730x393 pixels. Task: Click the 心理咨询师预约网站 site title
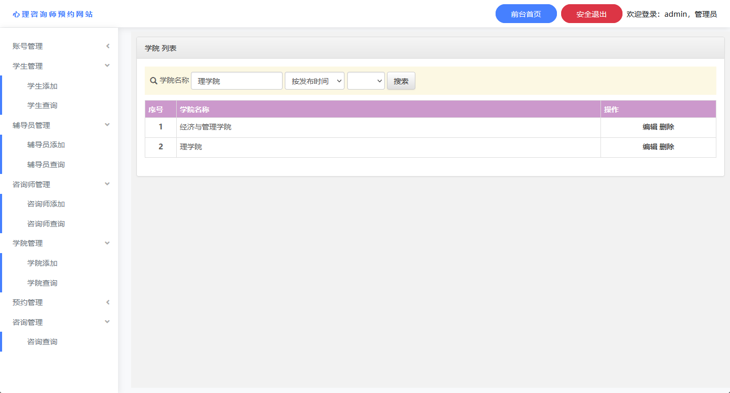(53, 14)
